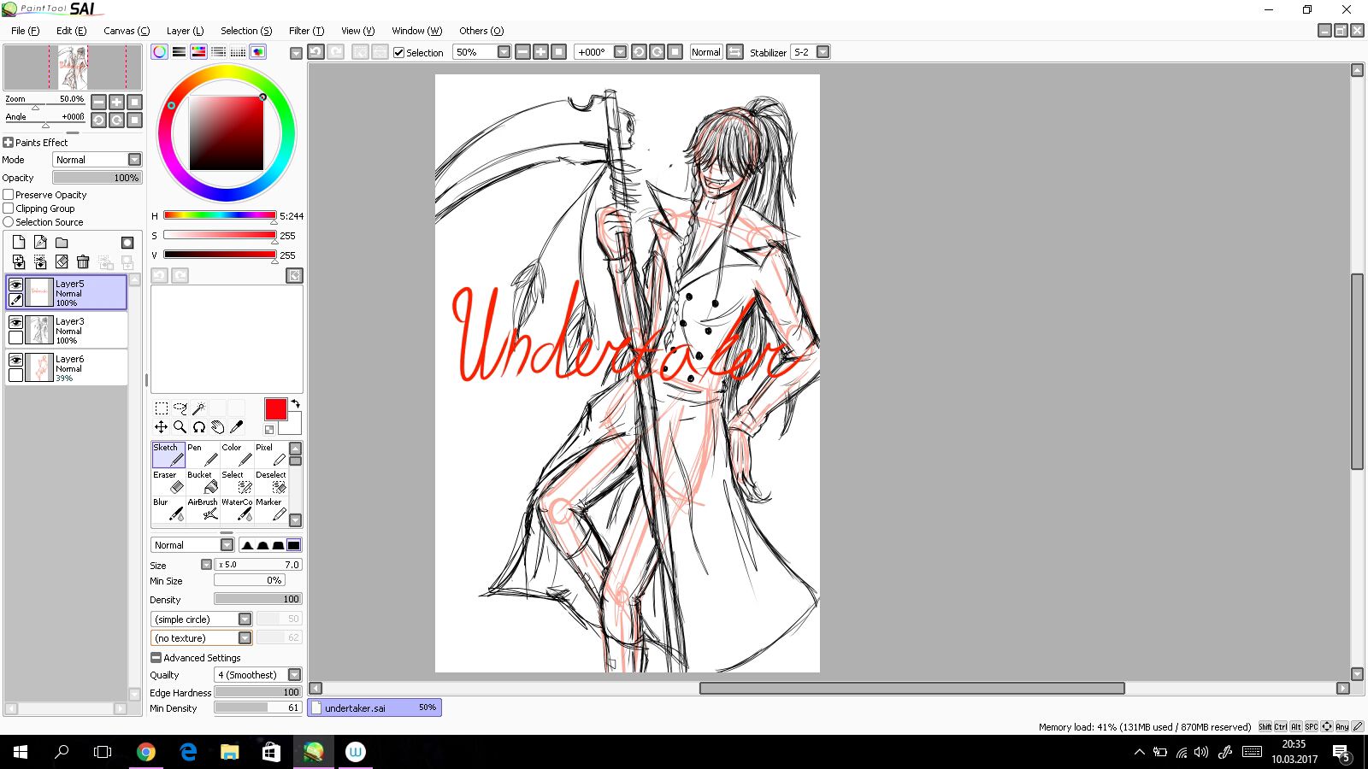Image resolution: width=1368 pixels, height=769 pixels.
Task: Pick the Pixel pencil tool
Action: coord(271,455)
